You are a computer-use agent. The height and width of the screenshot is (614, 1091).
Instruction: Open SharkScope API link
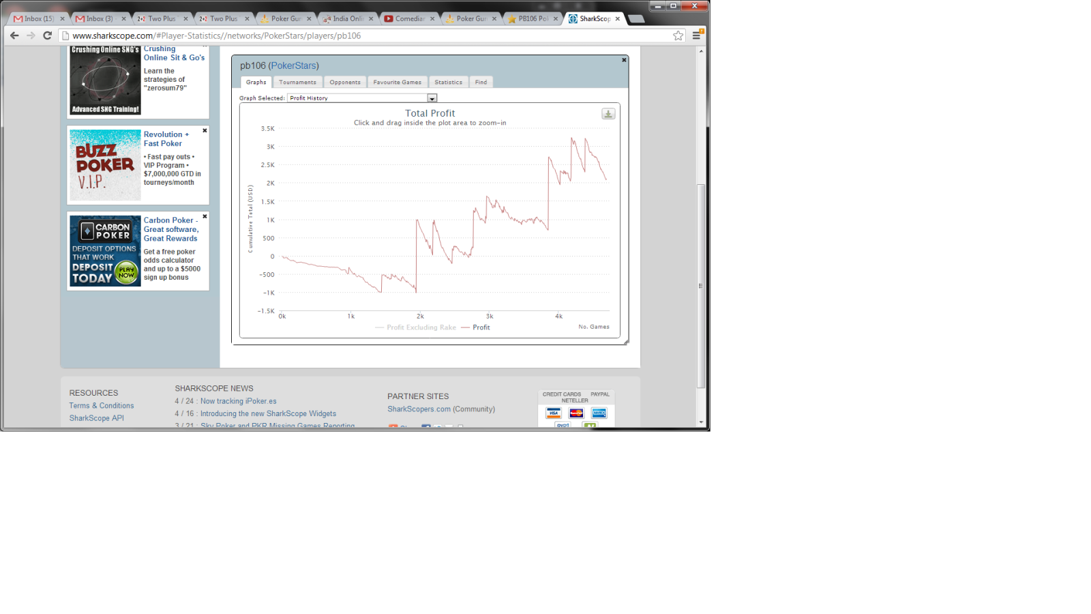(96, 418)
